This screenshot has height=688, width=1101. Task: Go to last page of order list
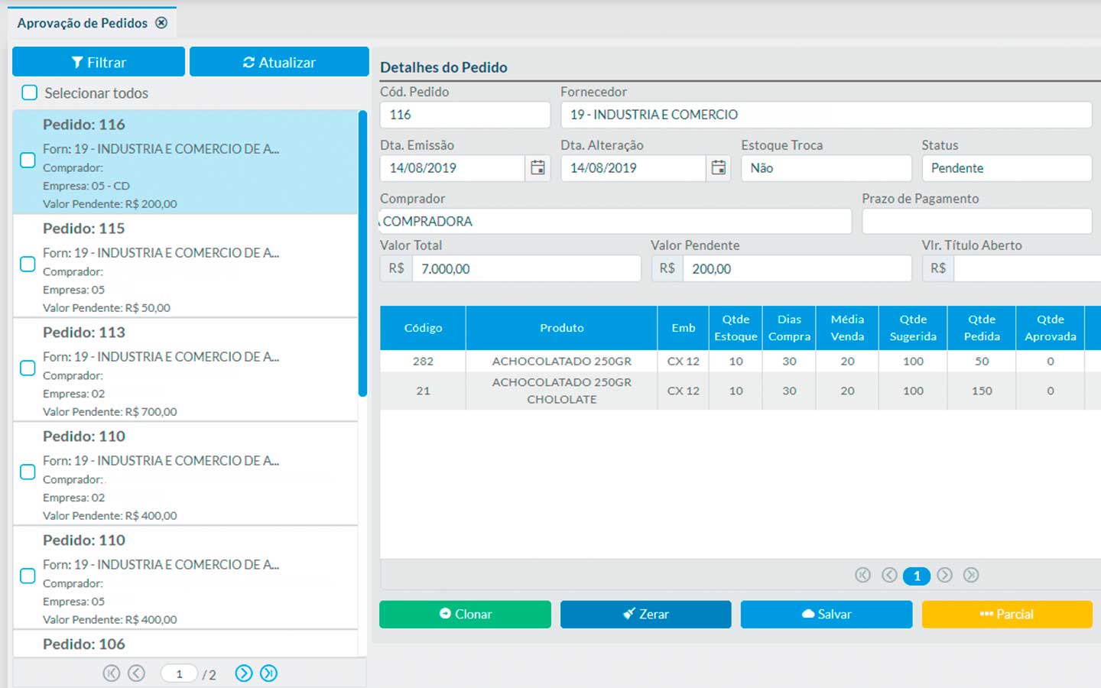[268, 673]
